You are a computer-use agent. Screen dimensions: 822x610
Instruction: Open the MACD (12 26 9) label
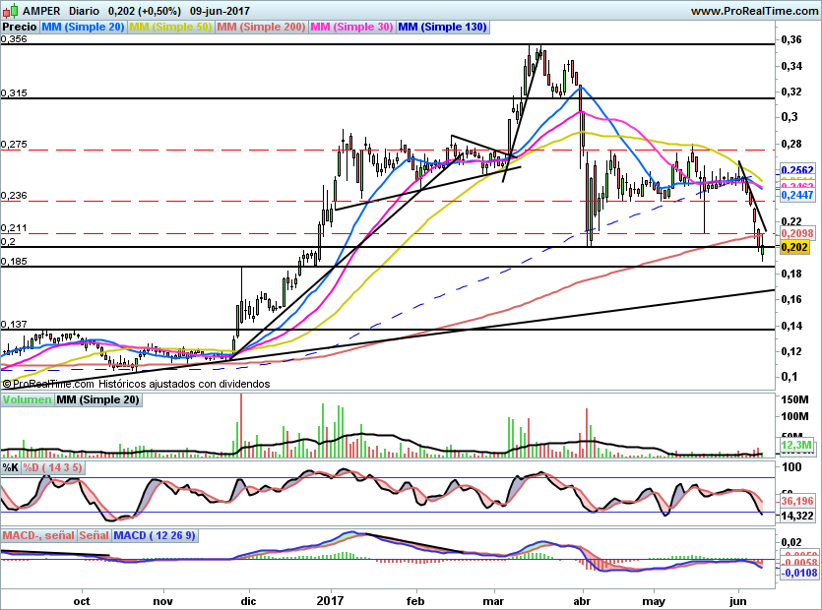tap(155, 536)
